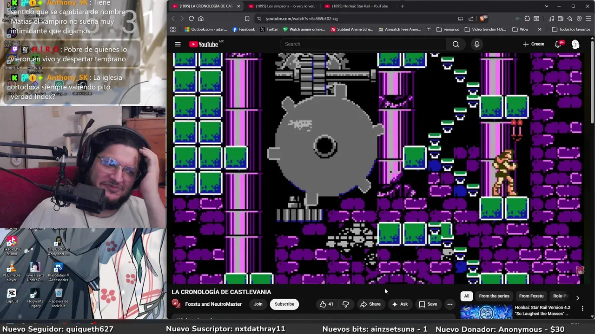Viewport: 595px width, 334px height.
Task: Click the Join channel button
Action: pos(258,304)
